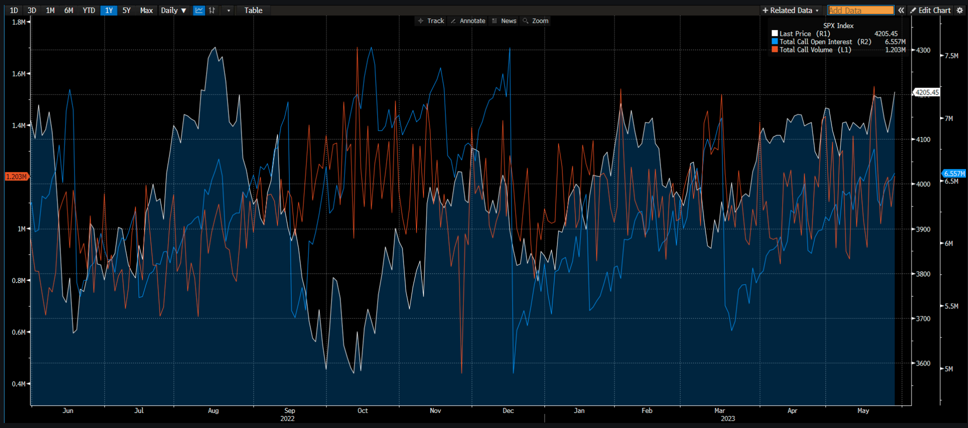Click the May label on the time axis

pyautogui.click(x=863, y=410)
